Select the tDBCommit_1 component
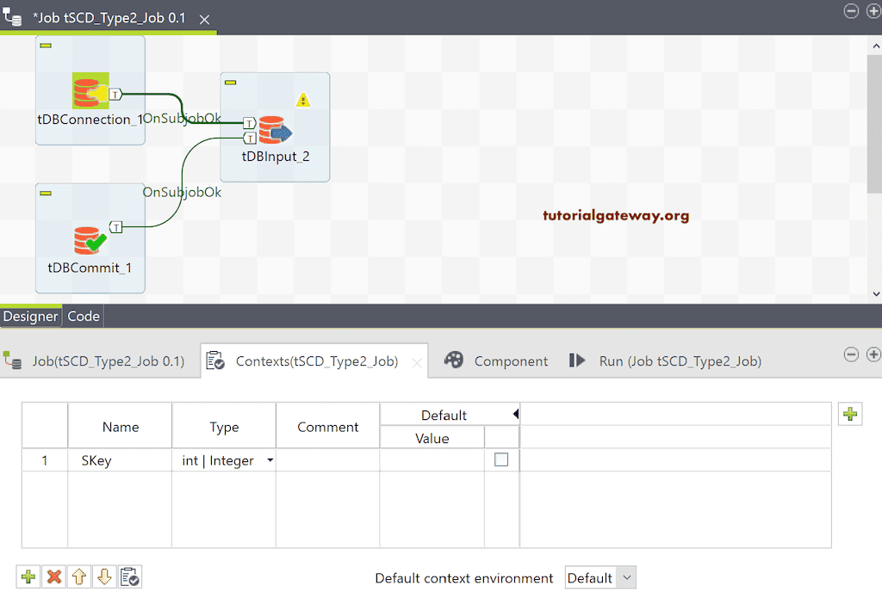This screenshot has width=882, height=598. [x=90, y=237]
